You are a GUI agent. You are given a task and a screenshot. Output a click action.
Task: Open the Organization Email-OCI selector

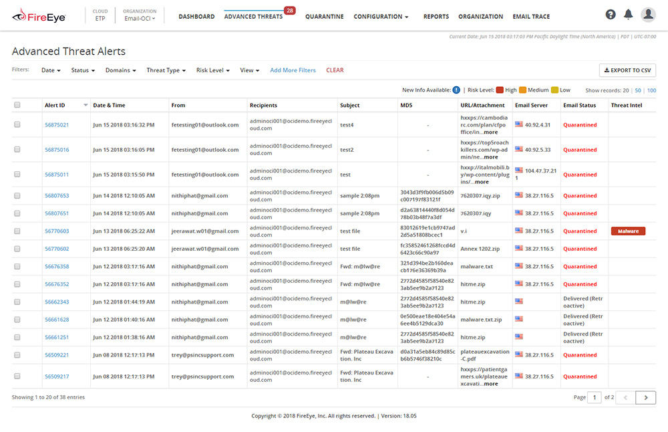coord(138,17)
